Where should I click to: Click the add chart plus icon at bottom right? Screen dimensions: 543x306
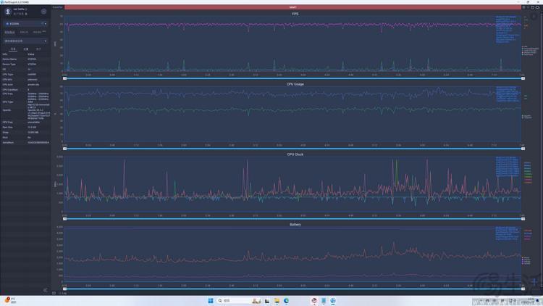pos(534,281)
